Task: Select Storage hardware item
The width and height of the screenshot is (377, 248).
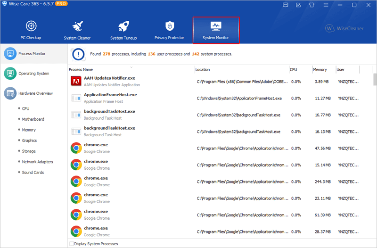Action: click(x=29, y=151)
